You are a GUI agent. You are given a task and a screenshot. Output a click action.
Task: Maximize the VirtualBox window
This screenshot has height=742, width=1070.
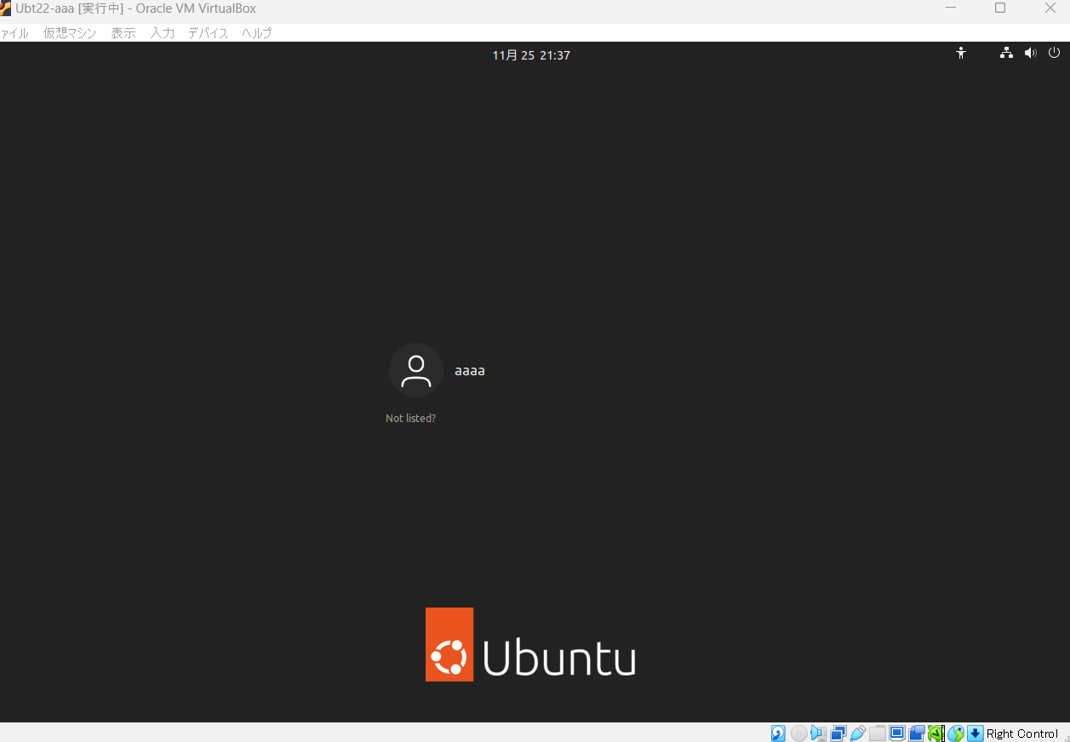click(1000, 8)
